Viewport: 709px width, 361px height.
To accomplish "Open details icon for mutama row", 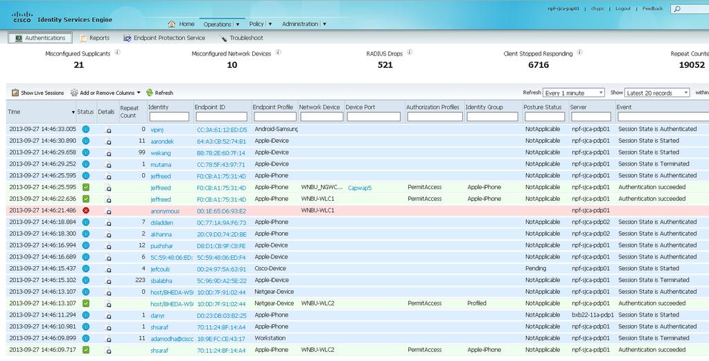I will (x=107, y=164).
